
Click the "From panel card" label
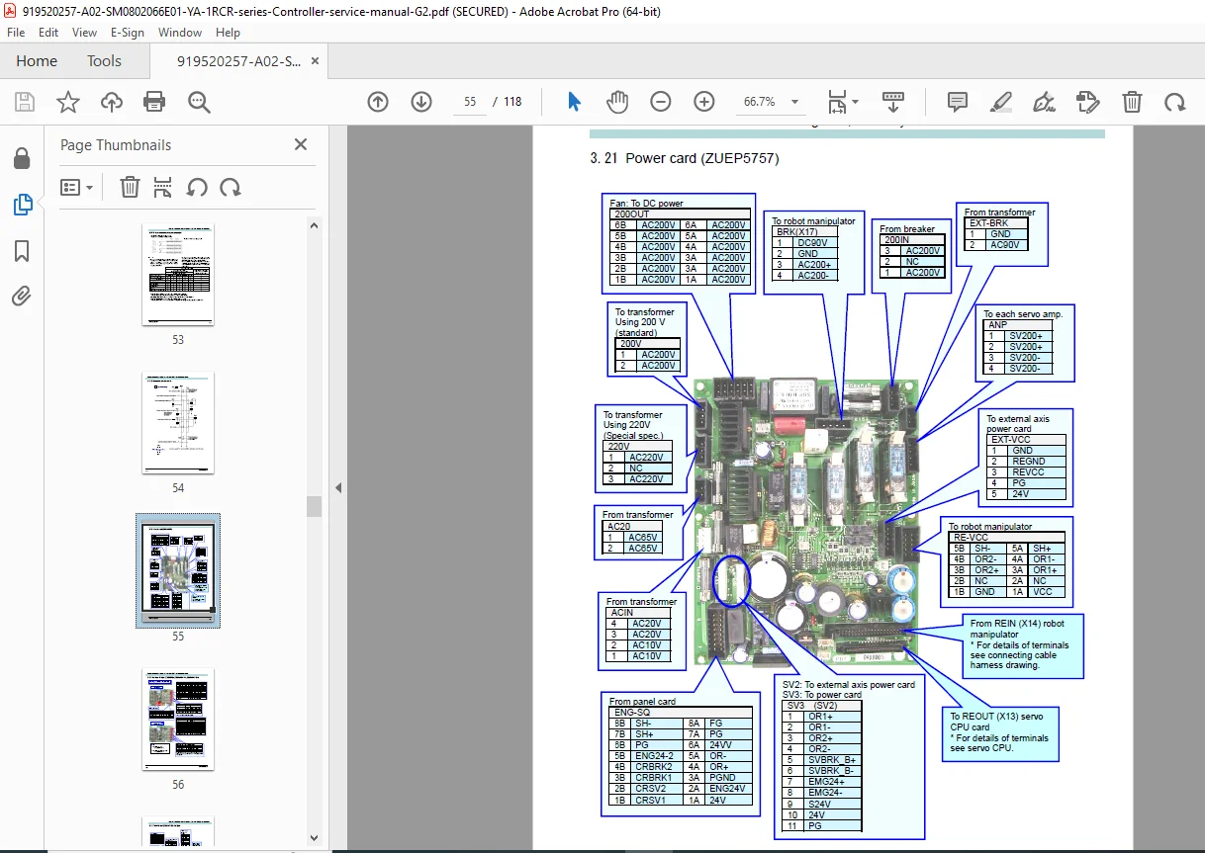pos(643,702)
